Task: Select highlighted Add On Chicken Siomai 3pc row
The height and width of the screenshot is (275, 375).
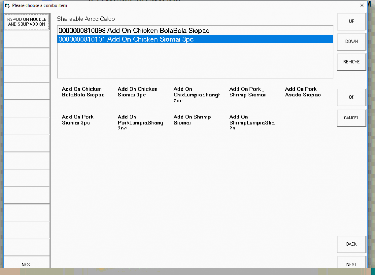Action: [x=195, y=39]
